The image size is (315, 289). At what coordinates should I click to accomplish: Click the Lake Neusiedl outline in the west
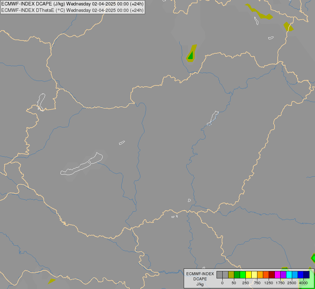pyautogui.click(x=41, y=102)
